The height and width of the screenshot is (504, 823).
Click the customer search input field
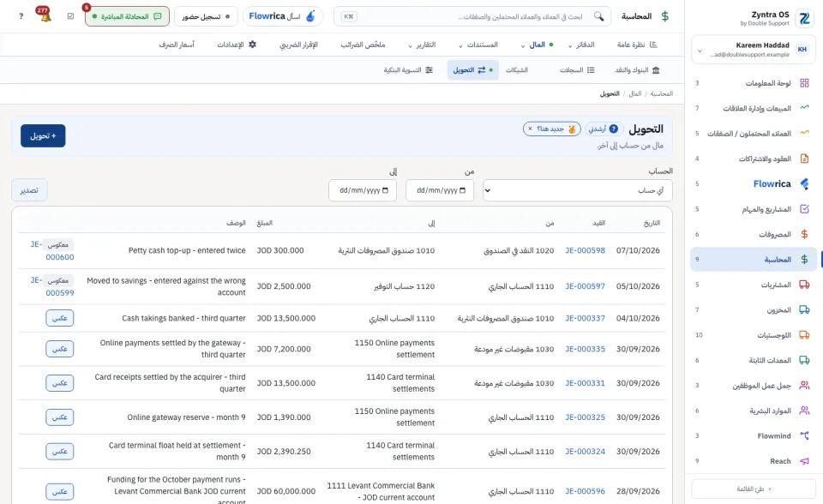[x=472, y=16]
